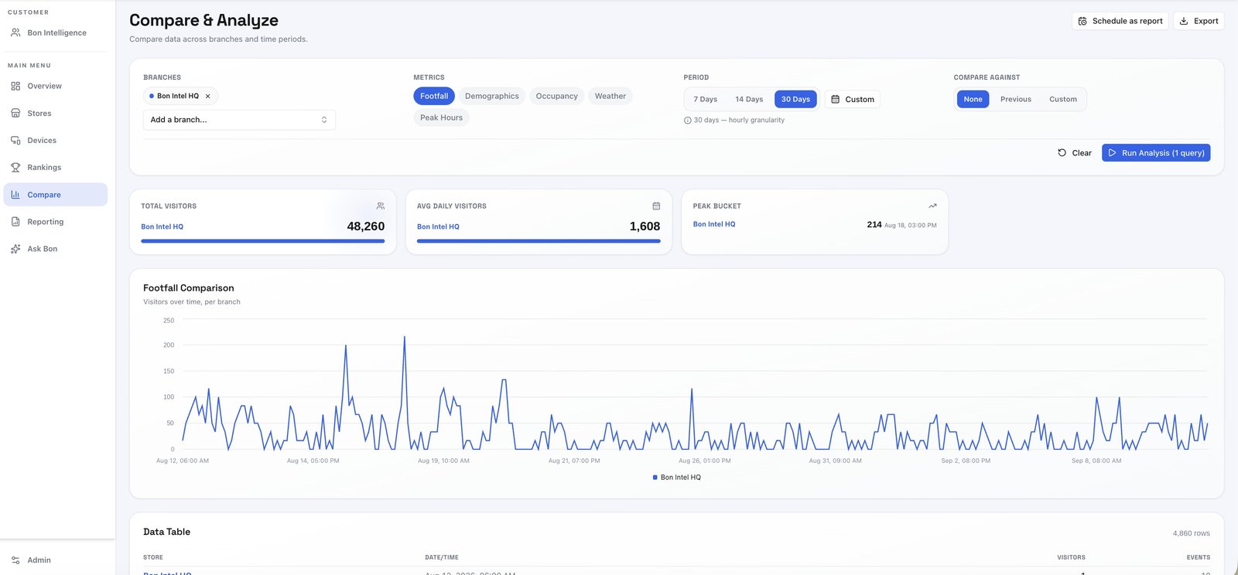Set Compare Against to Previous

[x=1016, y=99]
